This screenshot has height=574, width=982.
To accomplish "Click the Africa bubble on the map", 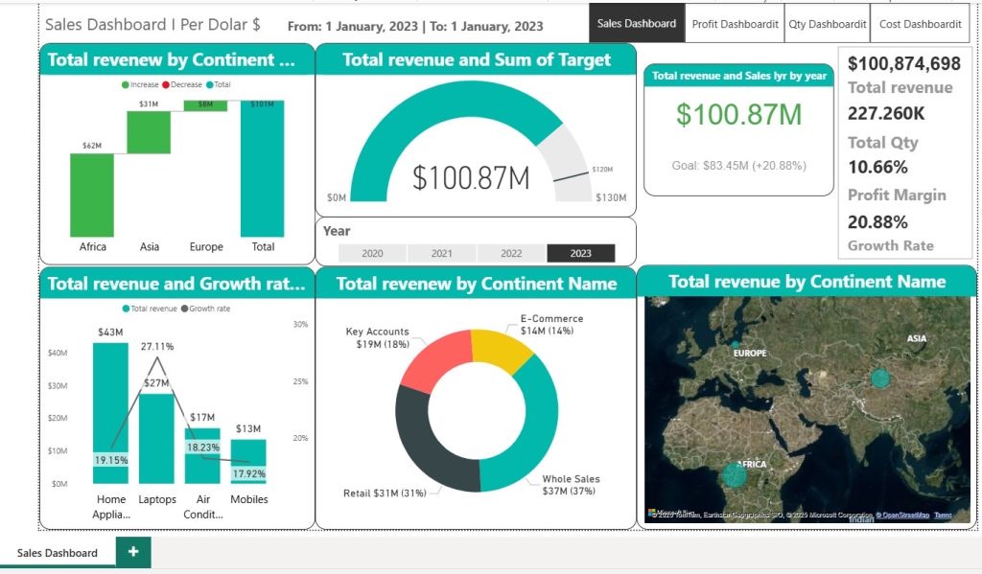I will [735, 474].
